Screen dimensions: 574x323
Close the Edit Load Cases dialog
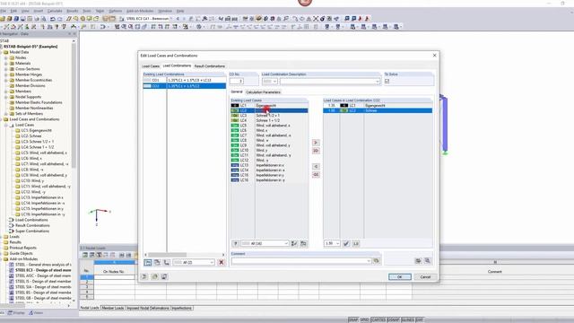[x=434, y=56]
